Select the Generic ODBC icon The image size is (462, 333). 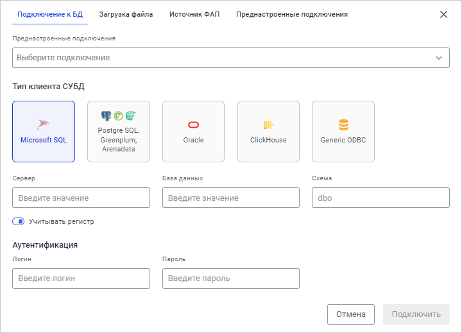point(343,125)
